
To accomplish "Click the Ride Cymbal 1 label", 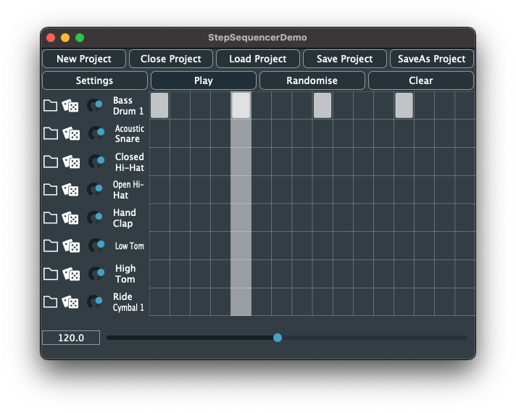I will tap(128, 302).
